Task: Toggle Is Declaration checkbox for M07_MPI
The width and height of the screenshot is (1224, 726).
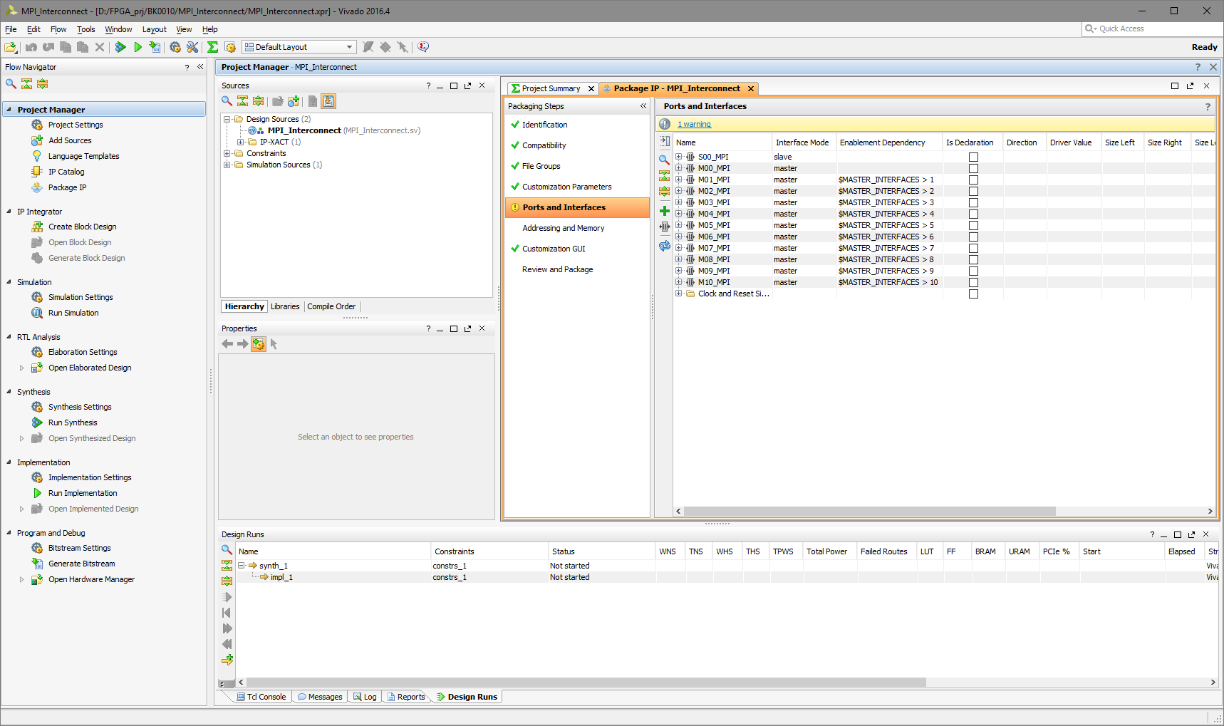Action: (x=973, y=248)
